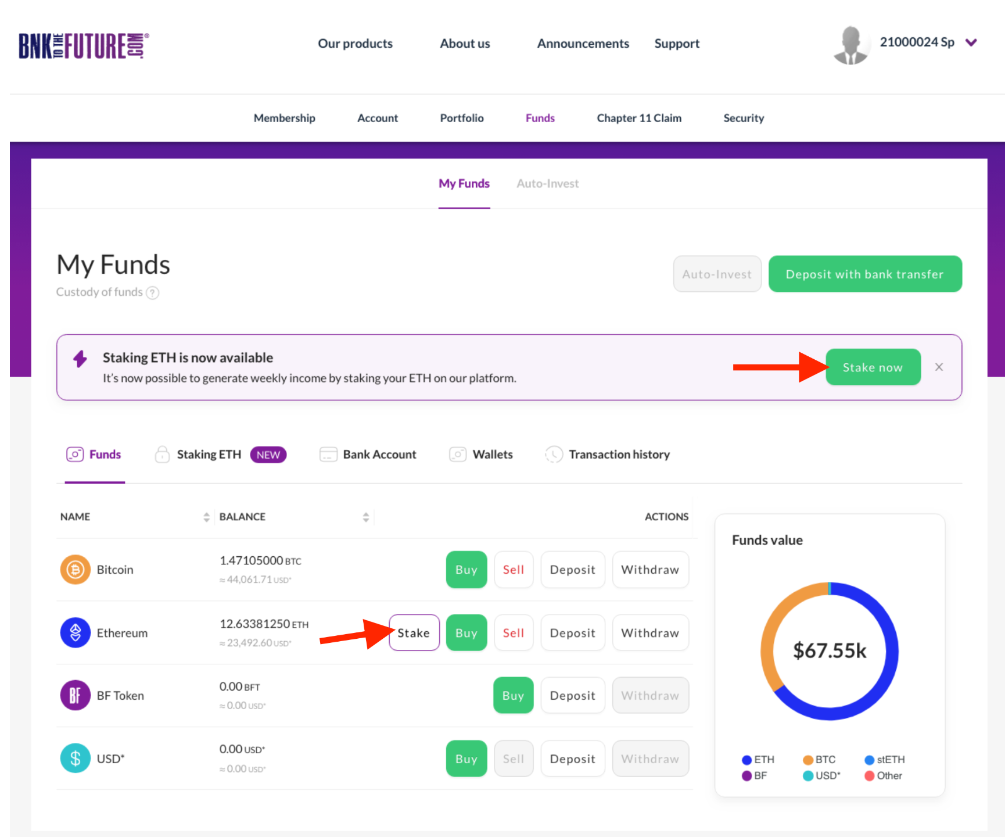Click the Stake now button
The height and width of the screenshot is (837, 1005).
(873, 367)
